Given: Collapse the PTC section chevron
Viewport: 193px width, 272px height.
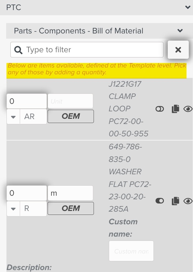Looking at the screenshot, I should [187, 7].
